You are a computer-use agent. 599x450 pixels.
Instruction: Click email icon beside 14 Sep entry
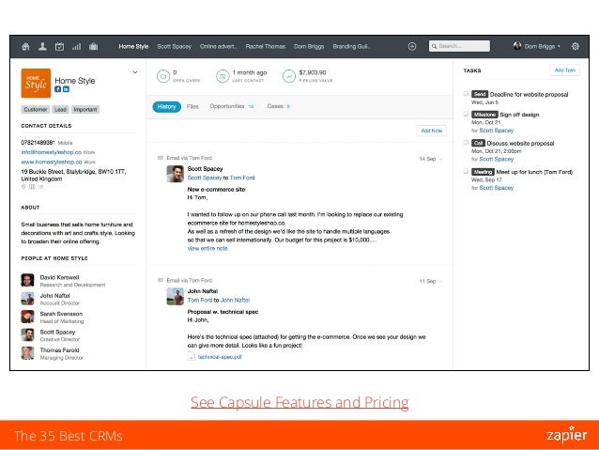[161, 158]
